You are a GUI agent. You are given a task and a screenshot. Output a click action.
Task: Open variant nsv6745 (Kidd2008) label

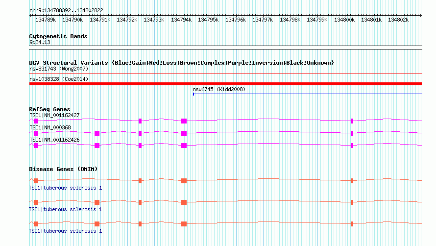click(x=219, y=89)
